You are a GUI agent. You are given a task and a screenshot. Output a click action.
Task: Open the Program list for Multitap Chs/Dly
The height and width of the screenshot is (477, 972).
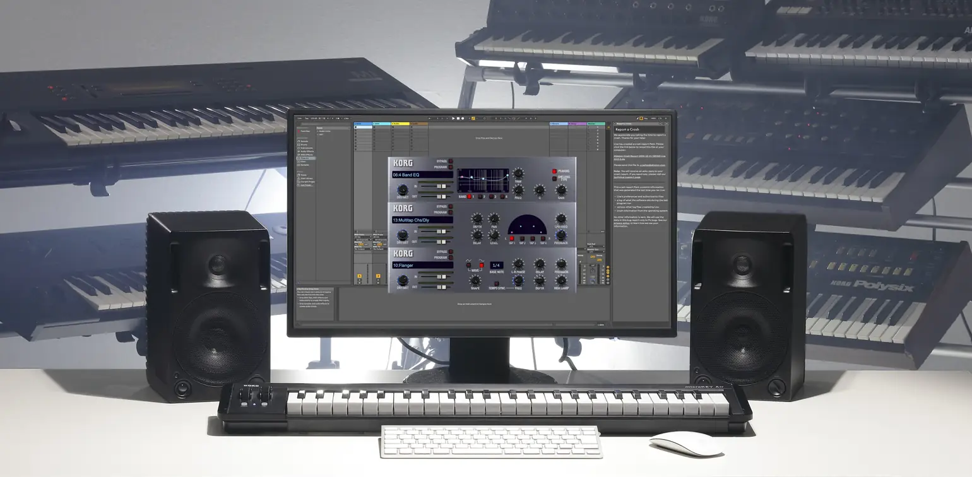451,213
